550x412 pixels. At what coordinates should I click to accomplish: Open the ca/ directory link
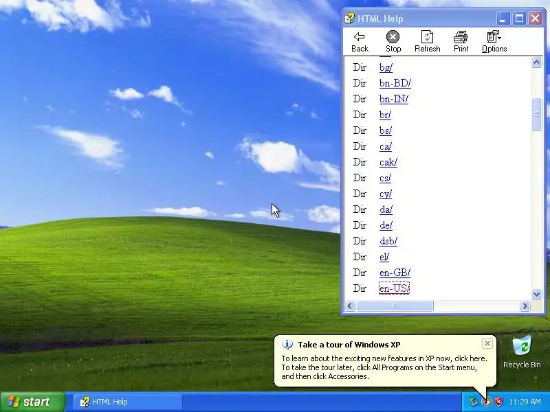(x=386, y=146)
